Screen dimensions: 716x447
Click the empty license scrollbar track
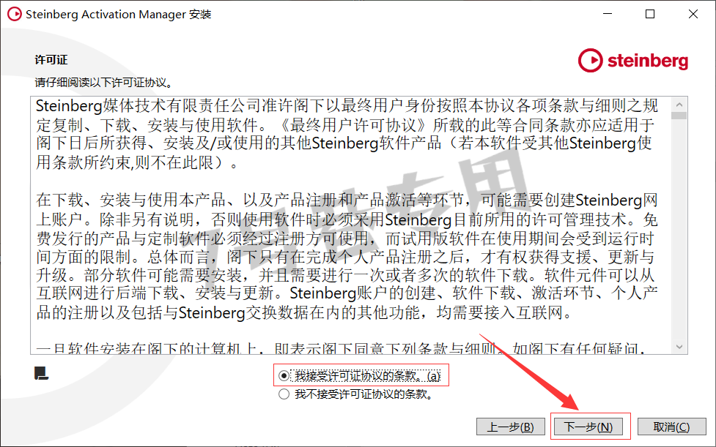pos(679,228)
